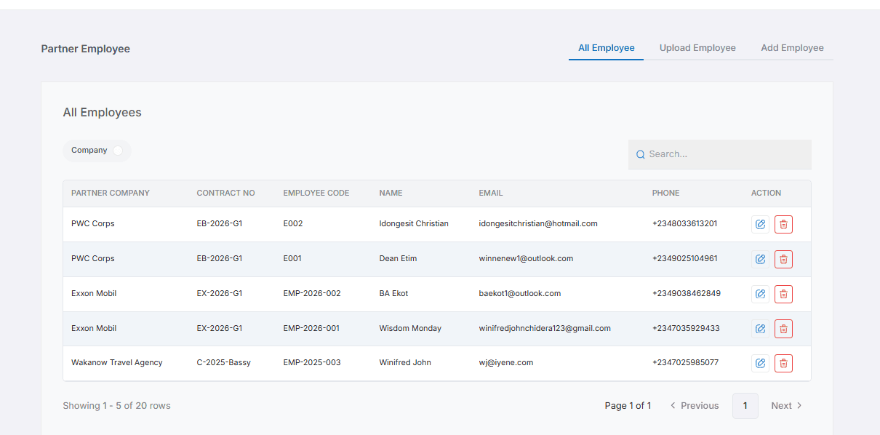880x435 pixels.
Task: Select the email winnenew1@outlook.com
Action: click(x=526, y=258)
